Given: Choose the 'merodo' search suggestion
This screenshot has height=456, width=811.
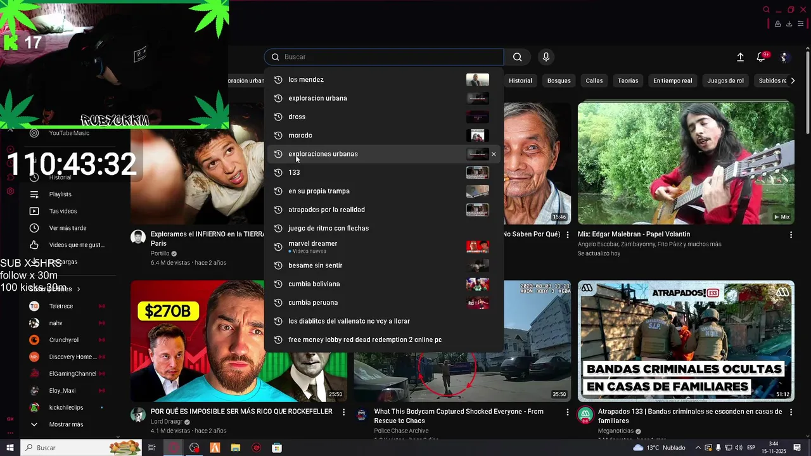Looking at the screenshot, I should tap(383, 136).
